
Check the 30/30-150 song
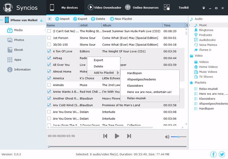click(x=49, y=44)
